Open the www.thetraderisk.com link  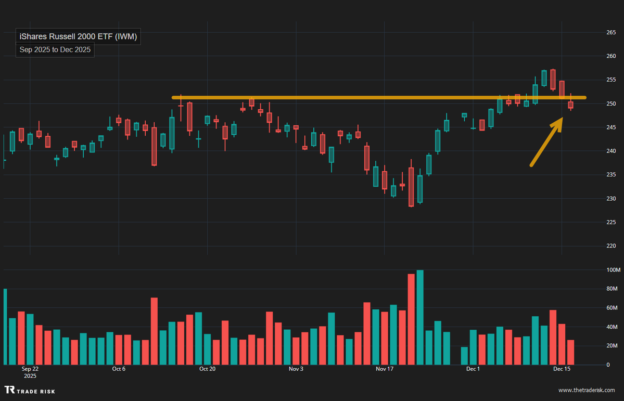pos(588,390)
